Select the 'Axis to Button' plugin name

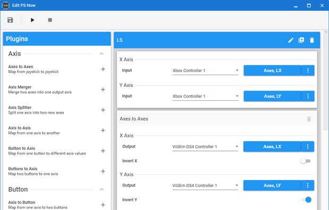click(22, 202)
